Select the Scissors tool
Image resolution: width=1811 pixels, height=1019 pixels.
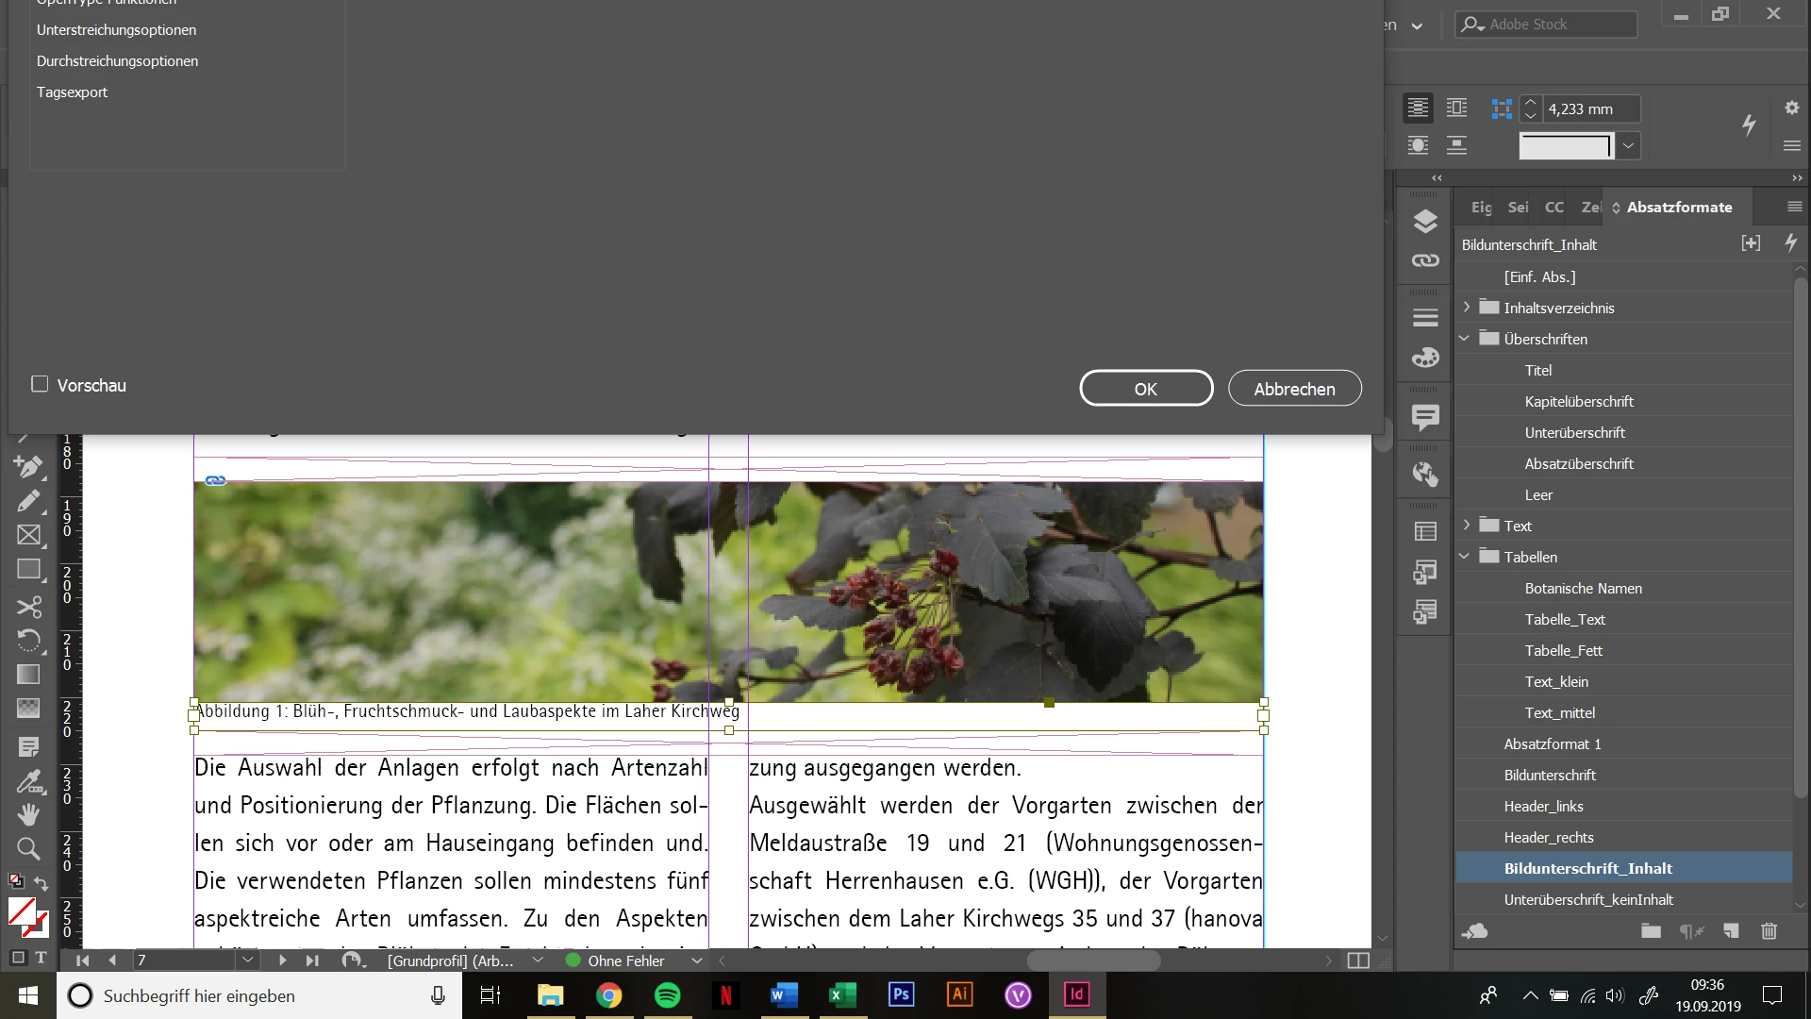[28, 606]
